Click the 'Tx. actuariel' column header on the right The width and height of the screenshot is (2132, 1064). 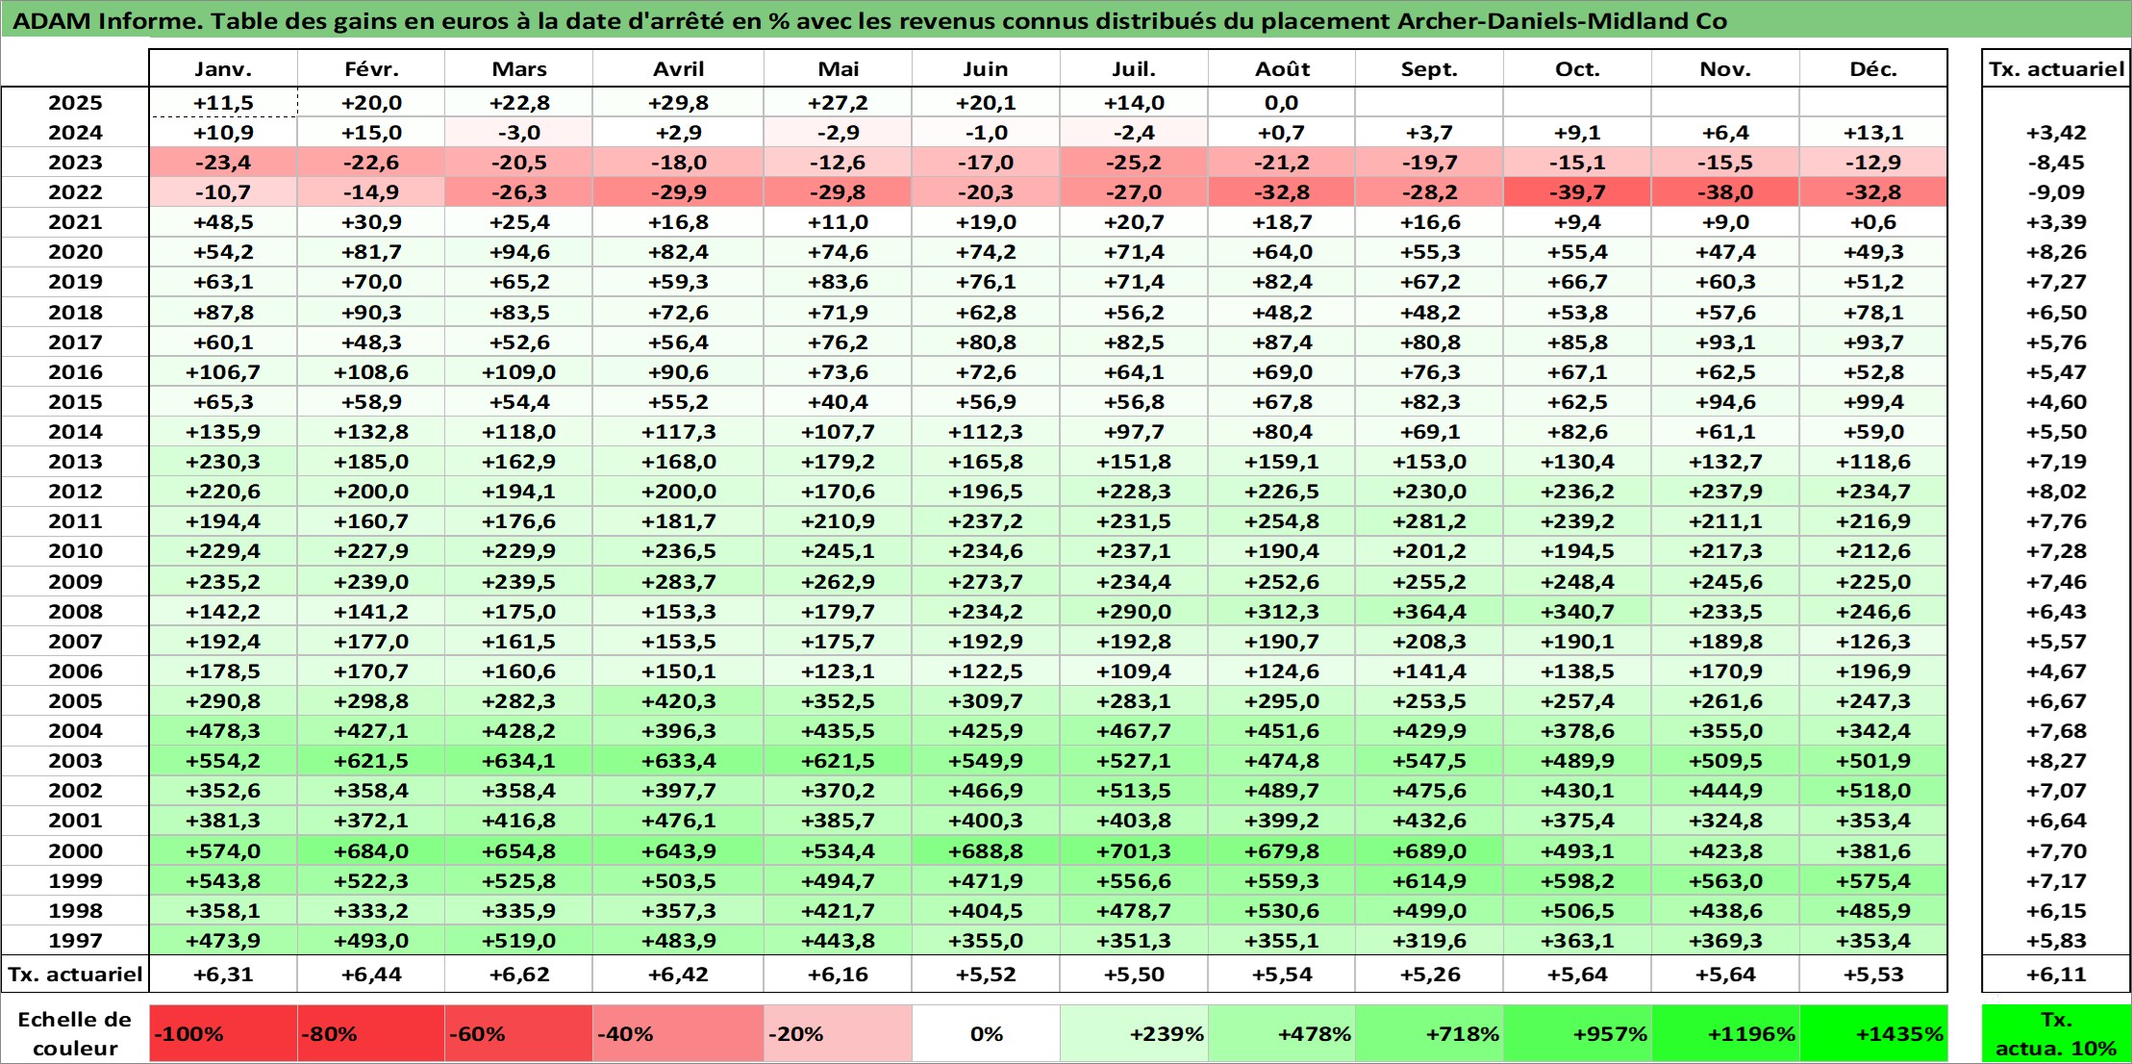pyautogui.click(x=2056, y=68)
